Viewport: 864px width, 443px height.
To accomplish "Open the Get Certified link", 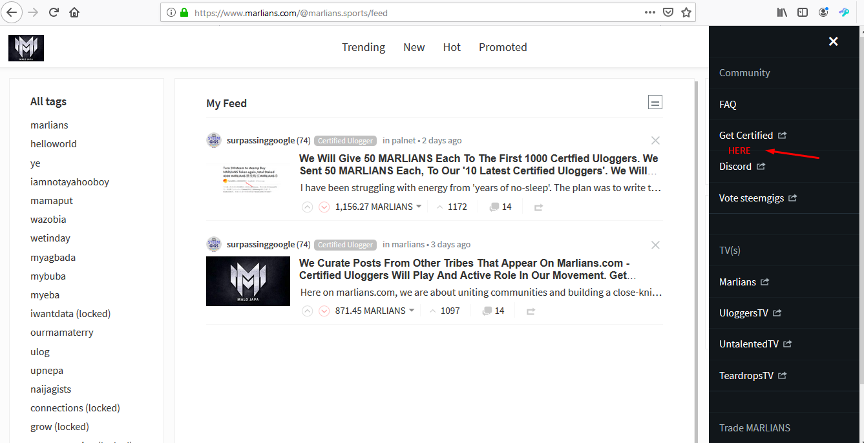I will (x=753, y=135).
